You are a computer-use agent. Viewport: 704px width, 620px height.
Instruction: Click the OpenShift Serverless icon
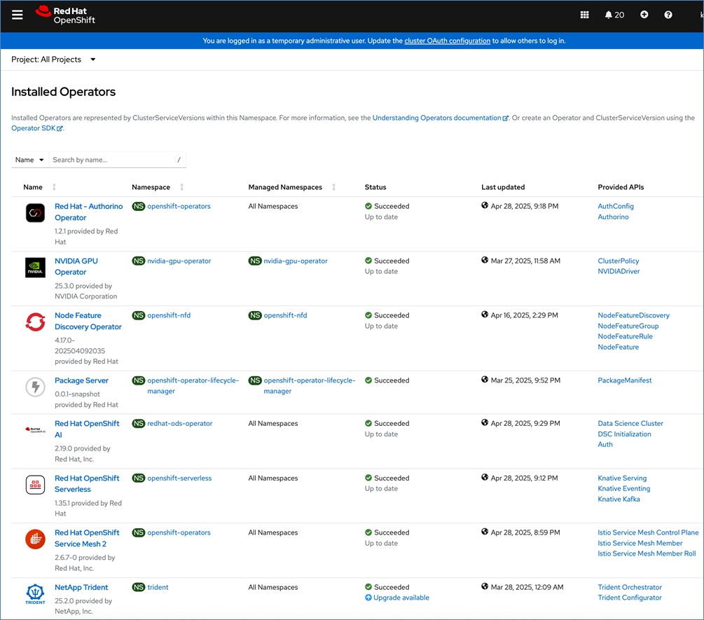tap(35, 485)
